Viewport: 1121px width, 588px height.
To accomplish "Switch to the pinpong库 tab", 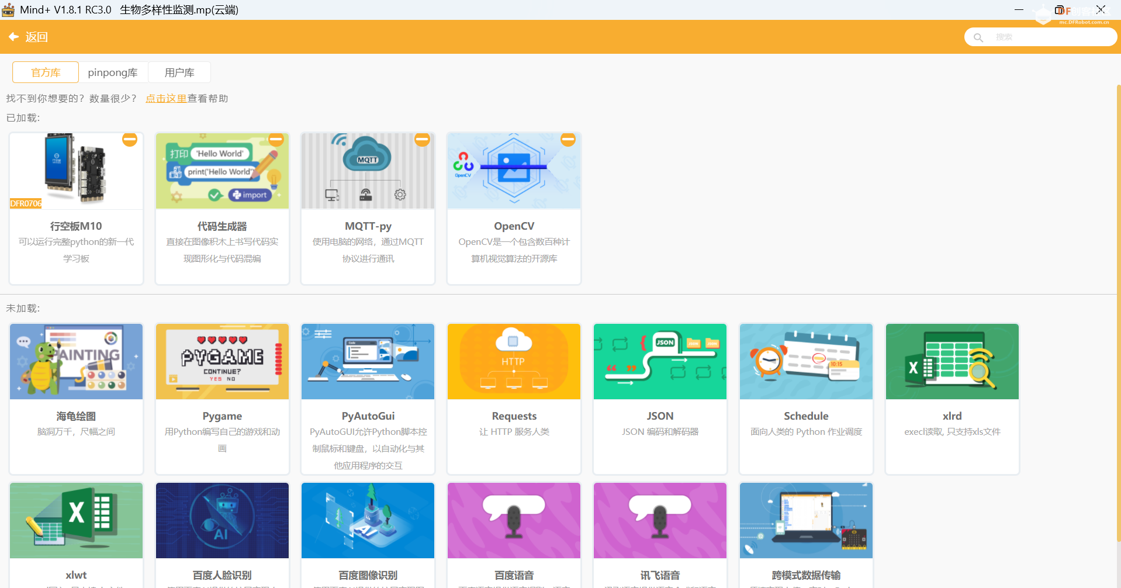I will tap(113, 72).
